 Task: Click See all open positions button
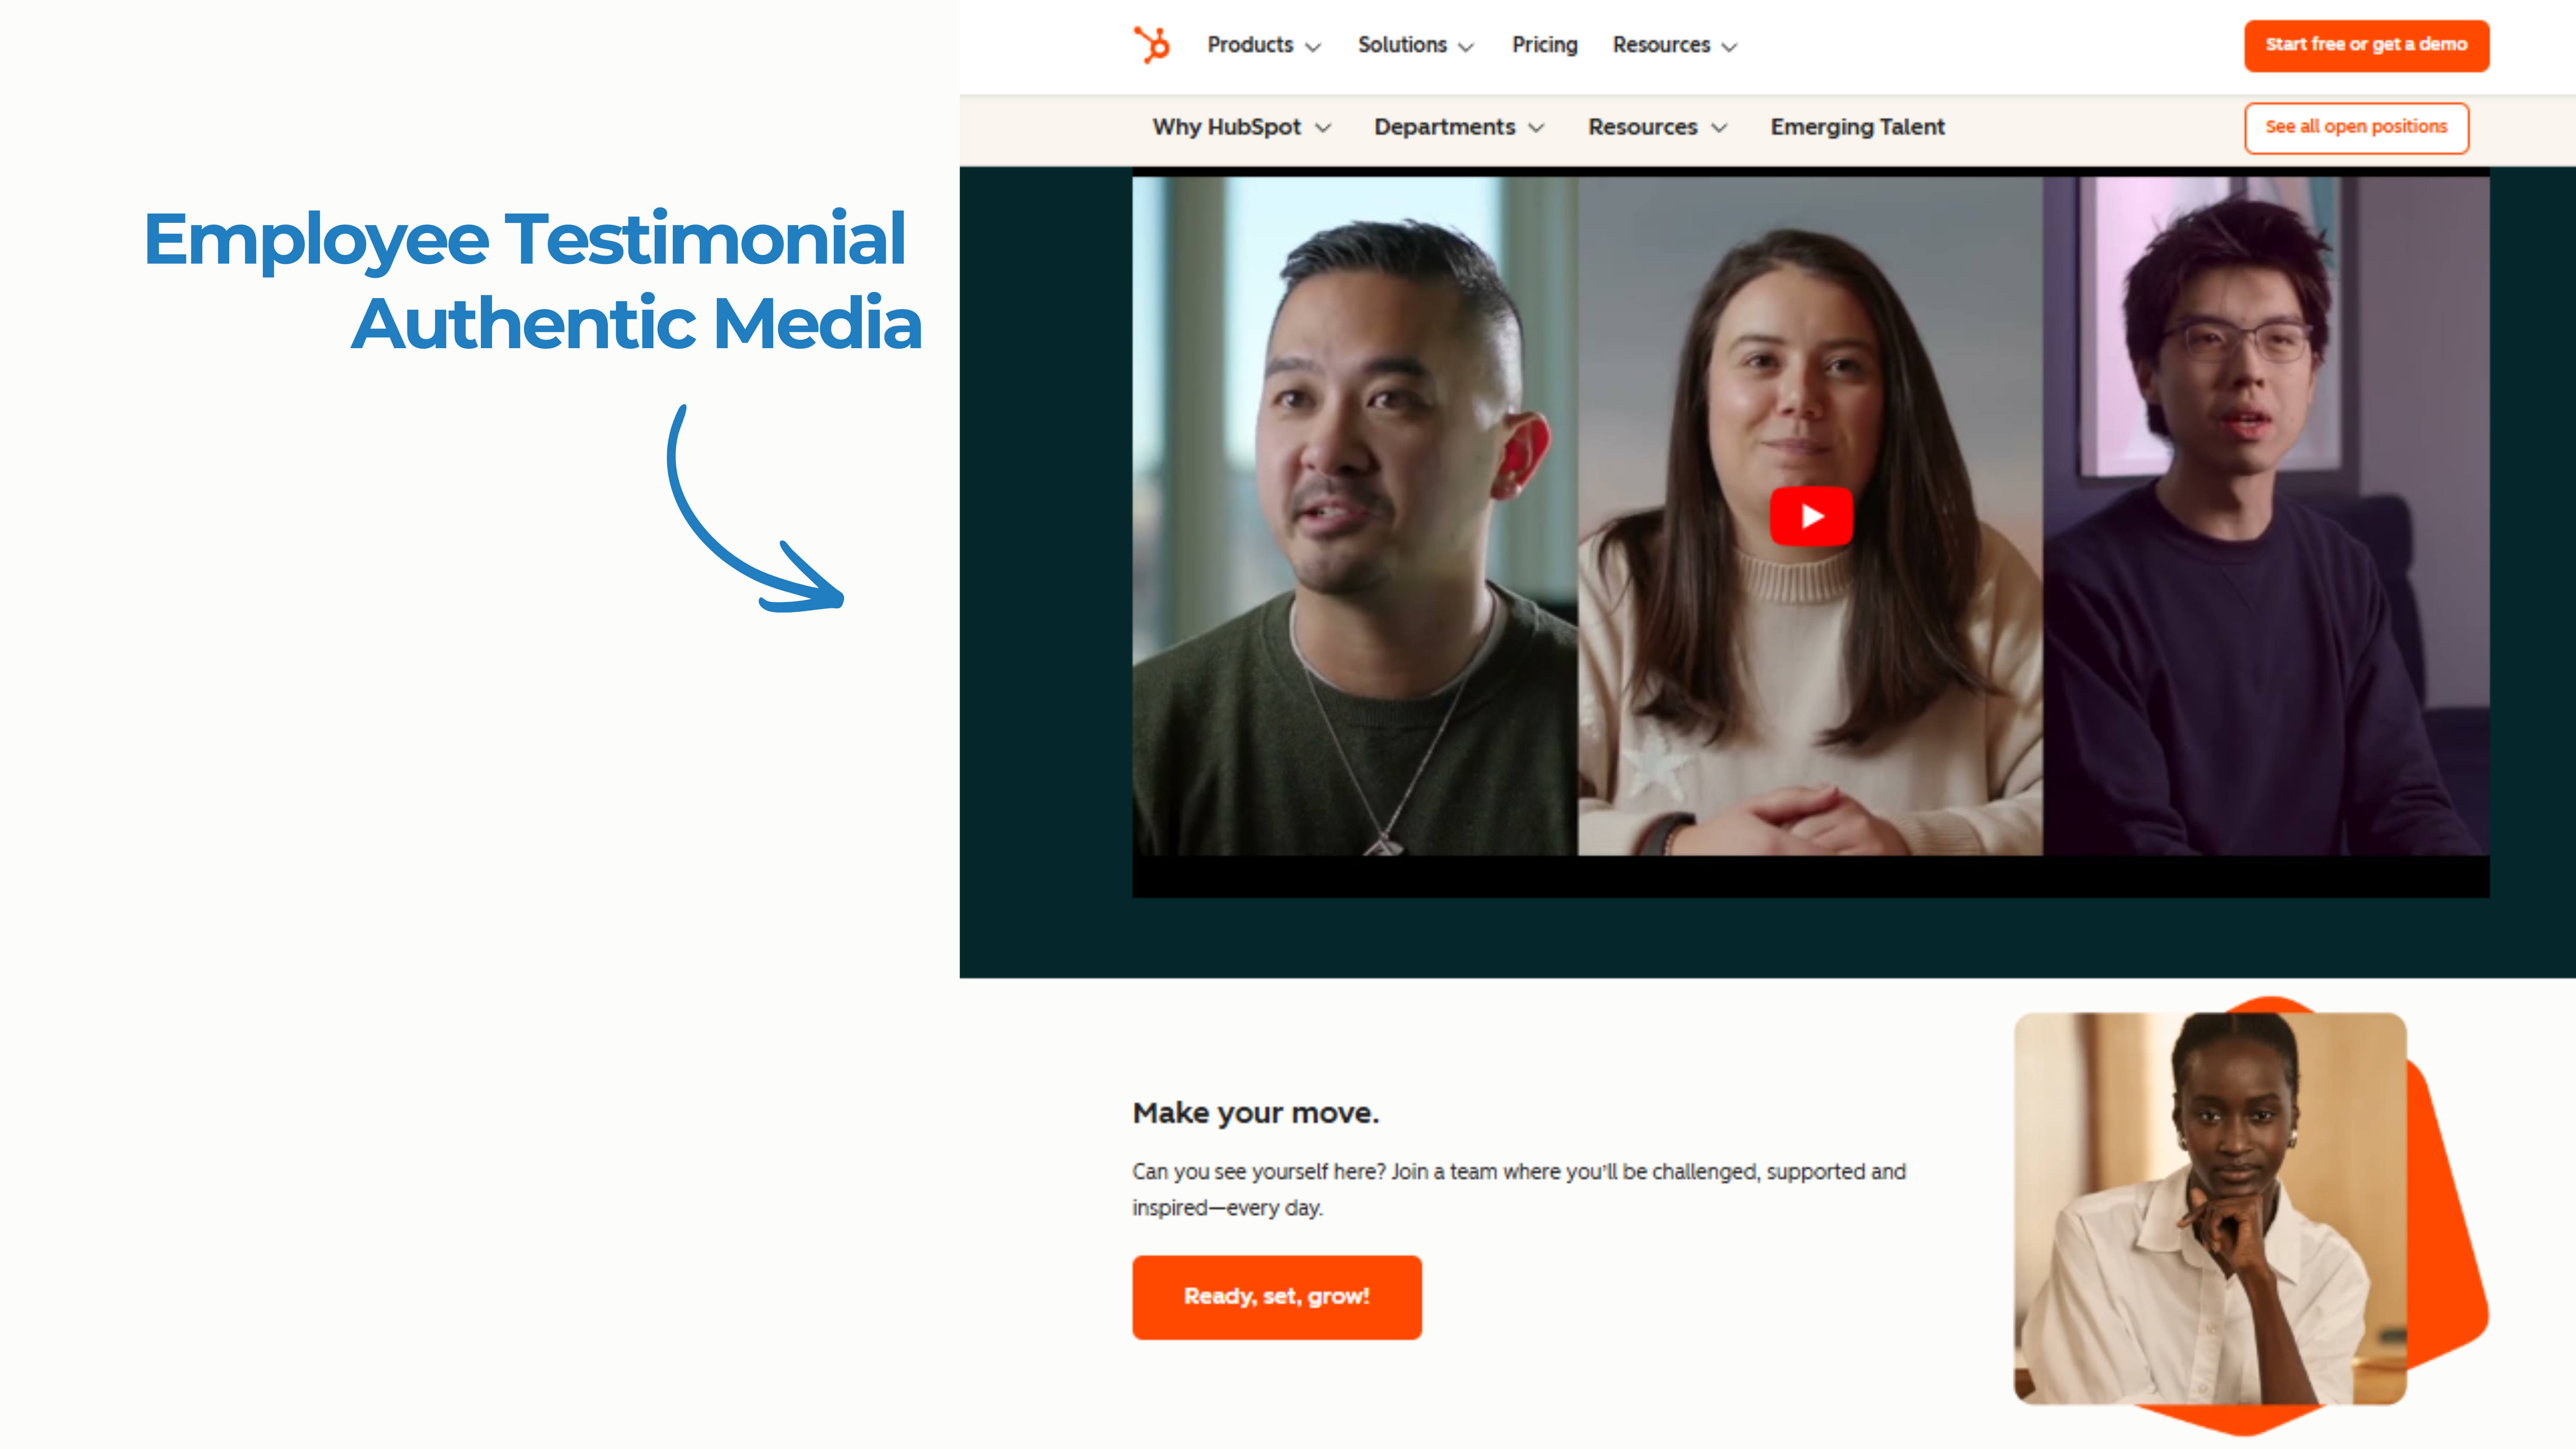(x=2356, y=127)
